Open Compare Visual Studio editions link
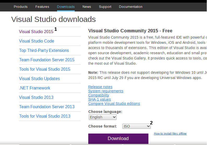 (x=114, y=104)
